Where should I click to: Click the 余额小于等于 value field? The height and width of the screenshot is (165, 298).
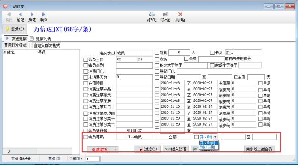click(x=250, y=65)
